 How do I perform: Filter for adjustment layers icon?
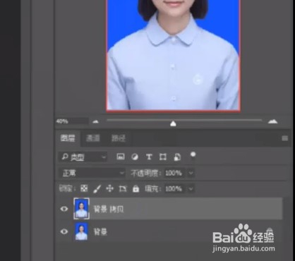point(135,157)
